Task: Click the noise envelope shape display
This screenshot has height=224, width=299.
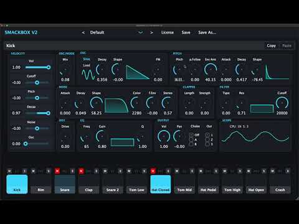Action: tap(116, 105)
